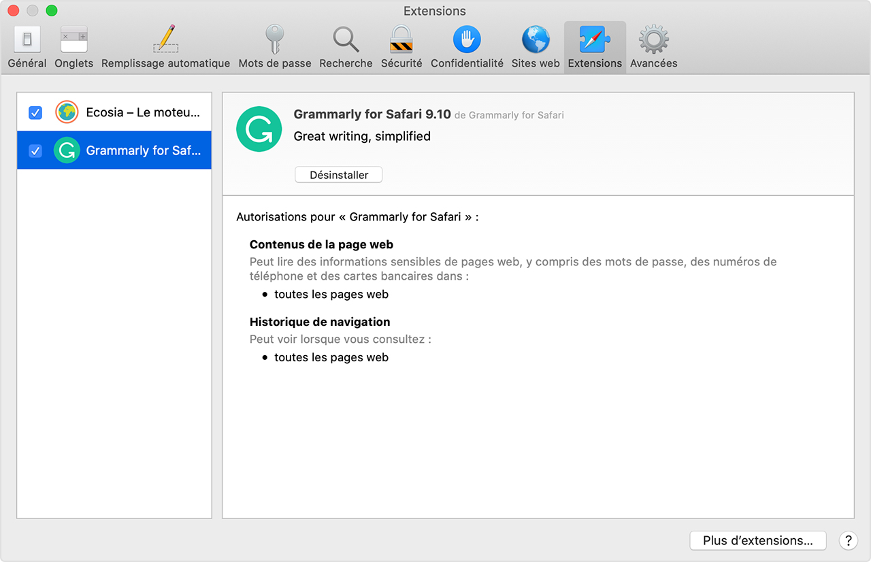Open Plus d'extensions… button
Image resolution: width=871 pixels, height=562 pixels.
[757, 541]
